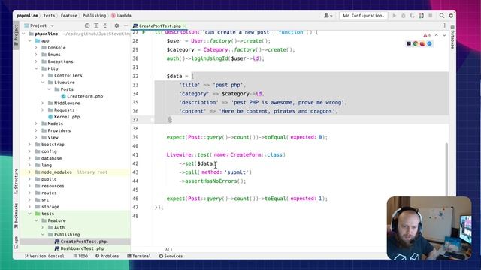Click the user account icon in toolbar

click(x=328, y=16)
